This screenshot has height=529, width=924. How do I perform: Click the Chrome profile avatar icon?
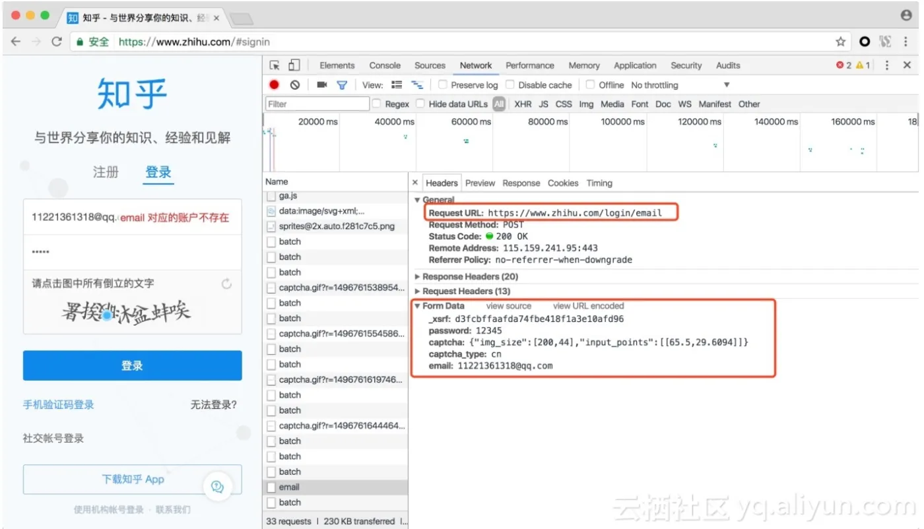tap(906, 15)
